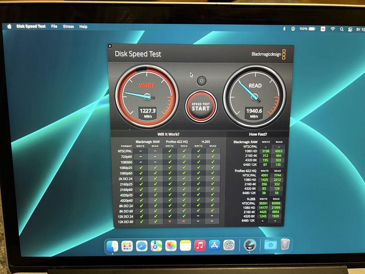The width and height of the screenshot is (365, 274).
Task: Click the 2212 read value
Action: (277, 180)
